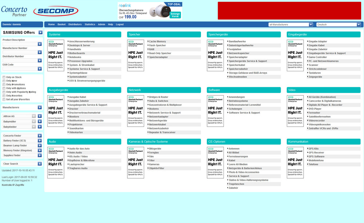Open the Deutsch language dropdown
The width and height of the screenshot is (364, 223).
pyautogui.click(x=339, y=25)
